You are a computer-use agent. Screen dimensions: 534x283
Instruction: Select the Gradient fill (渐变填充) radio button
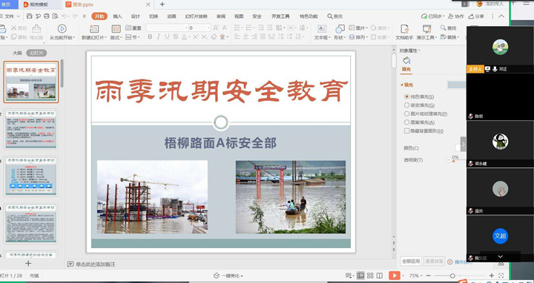point(406,105)
